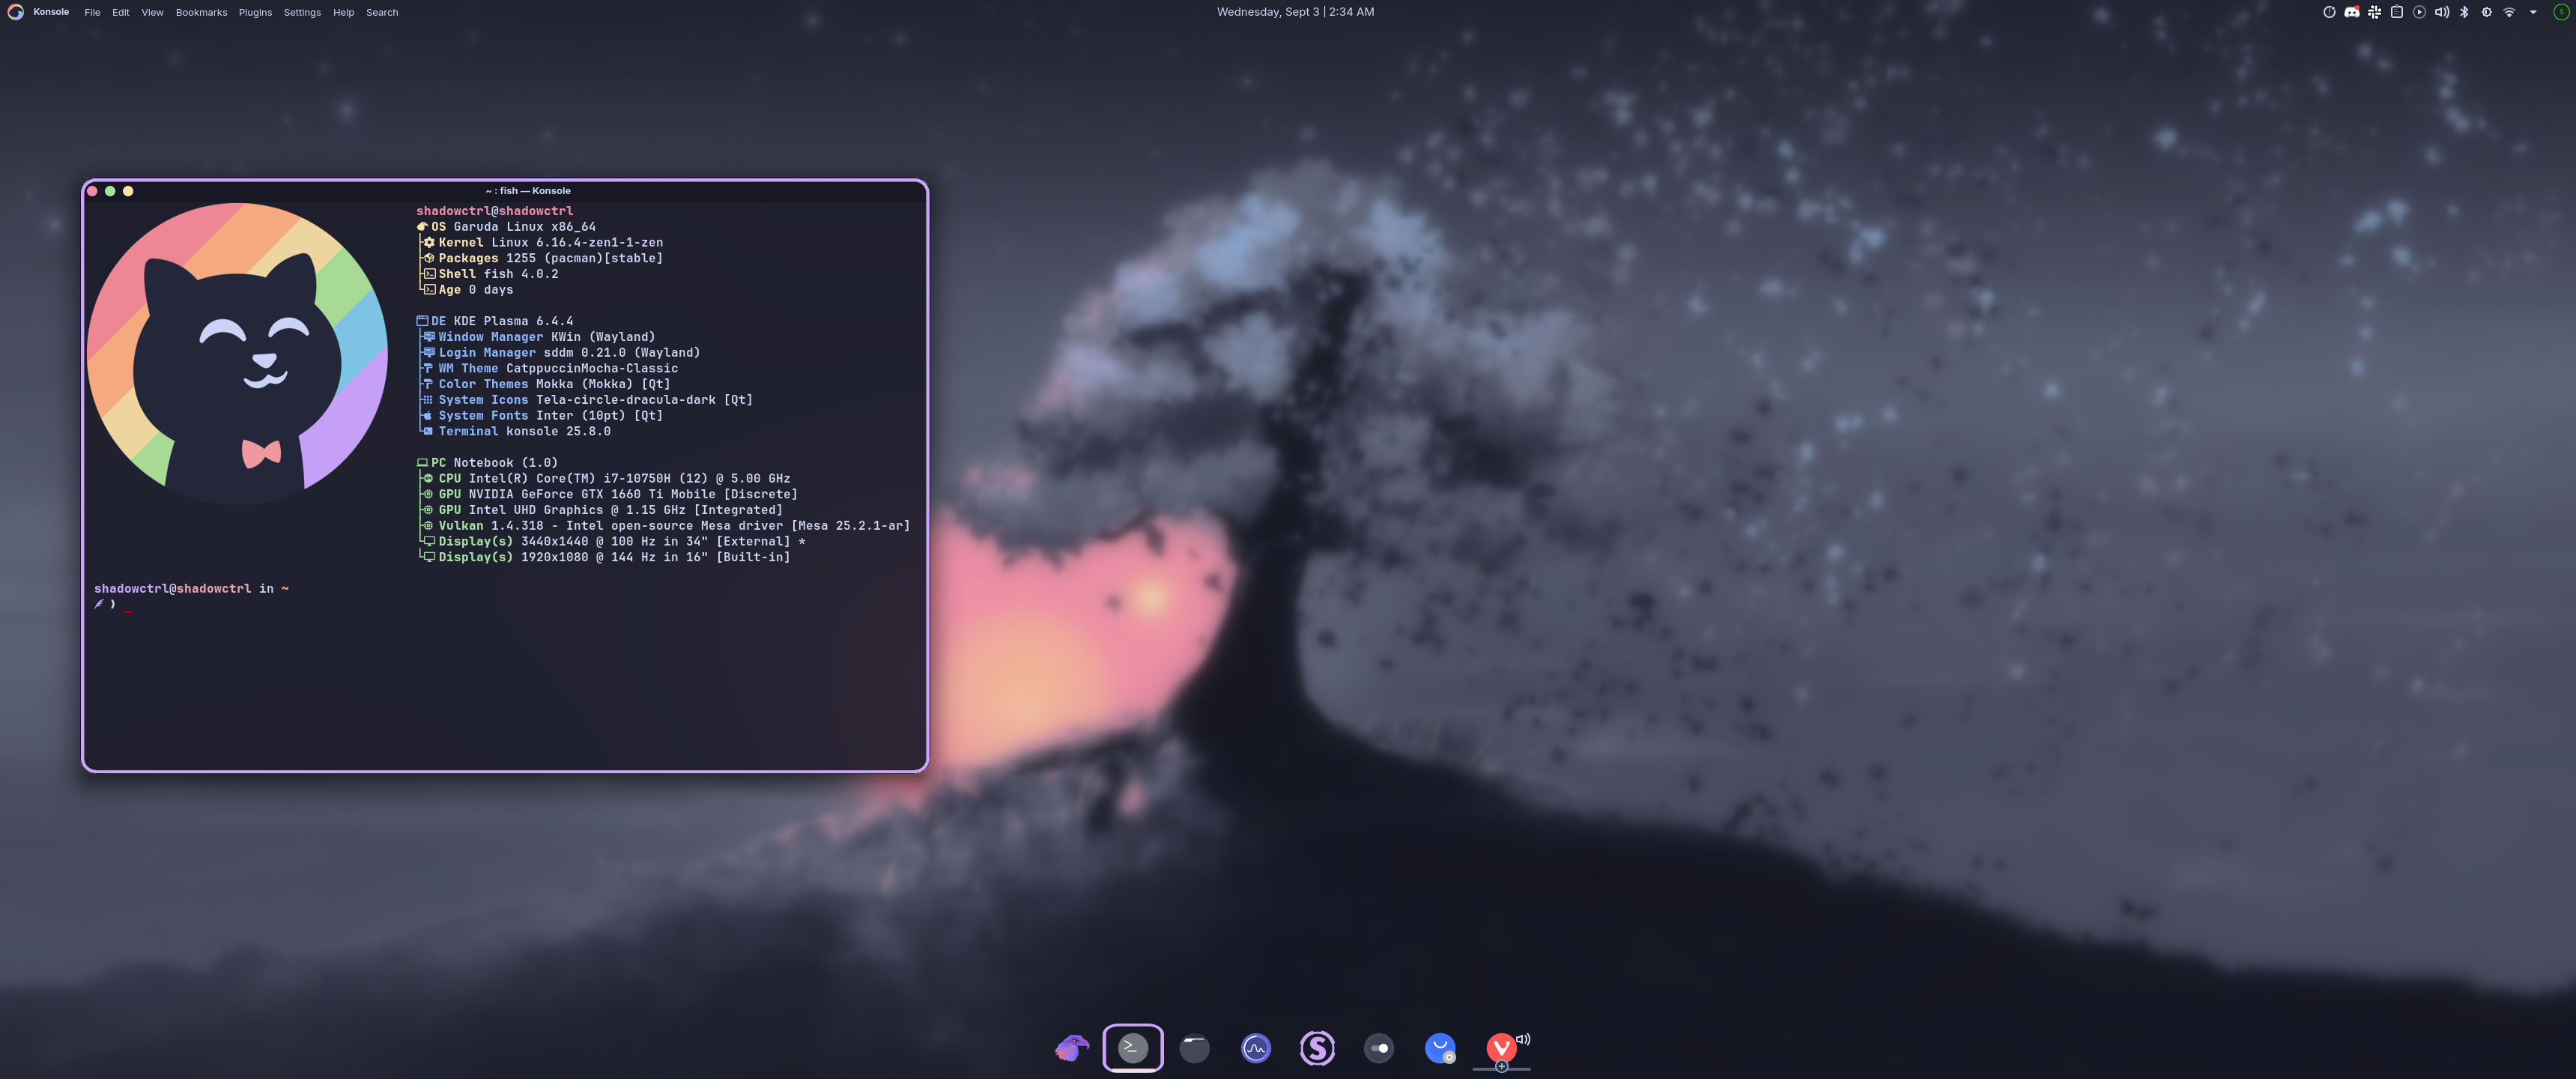Click the Konsole window title bar text
Image resolution: width=2576 pixels, height=1079 pixels.
[x=528, y=191]
